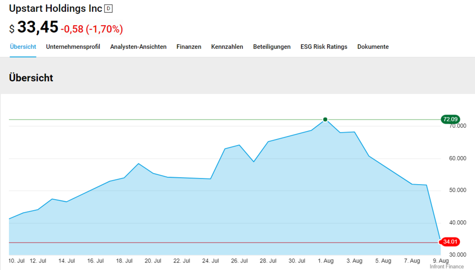Viewport: 475px width, 270px height.
Task: Click the Upstart Holdings Inc title
Action: [56, 9]
